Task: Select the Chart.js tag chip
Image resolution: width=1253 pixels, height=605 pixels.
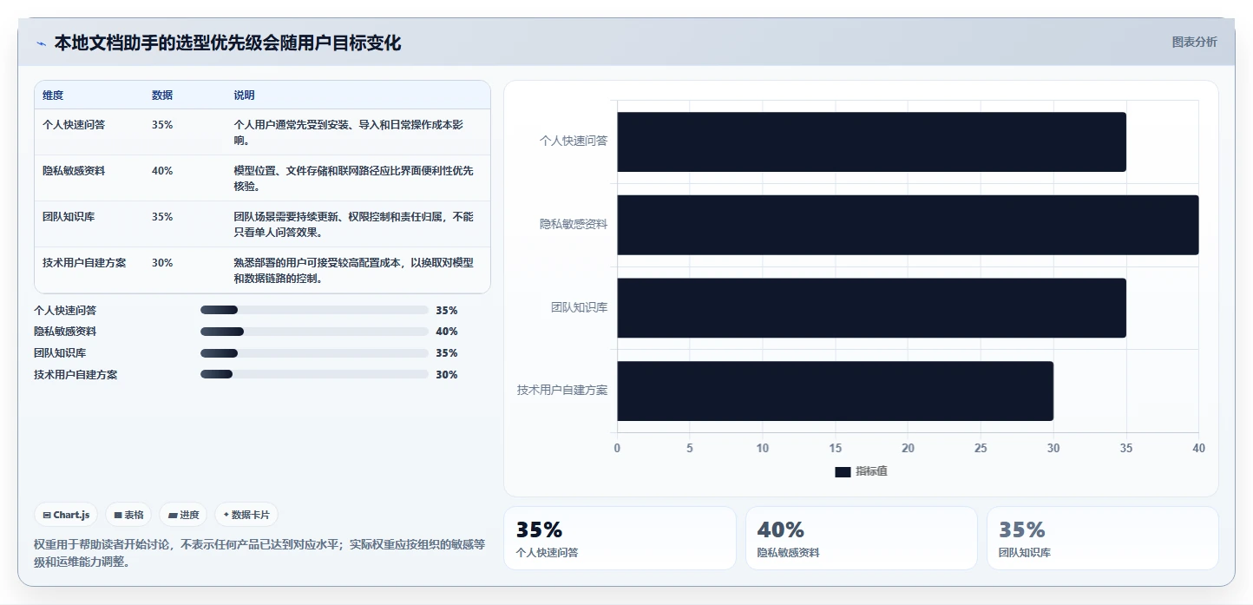Action: pos(67,515)
